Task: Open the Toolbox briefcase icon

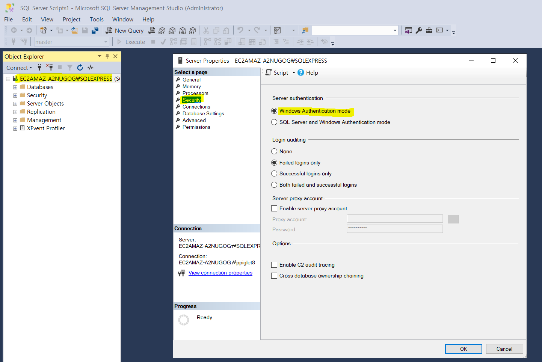Action: coord(429,30)
